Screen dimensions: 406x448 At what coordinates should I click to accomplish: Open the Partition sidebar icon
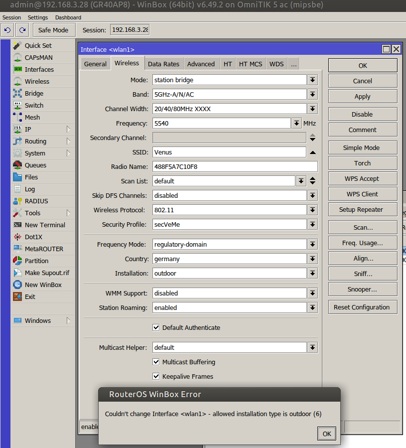pyautogui.click(x=17, y=261)
